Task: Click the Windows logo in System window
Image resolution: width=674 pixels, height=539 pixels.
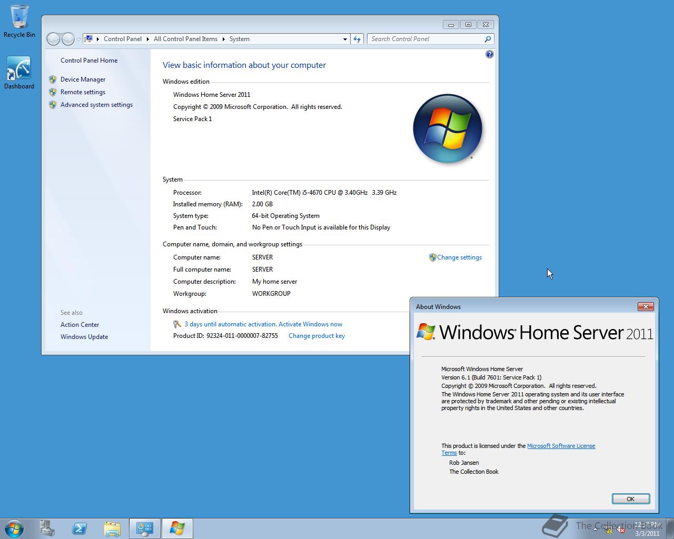Action: pyautogui.click(x=448, y=128)
